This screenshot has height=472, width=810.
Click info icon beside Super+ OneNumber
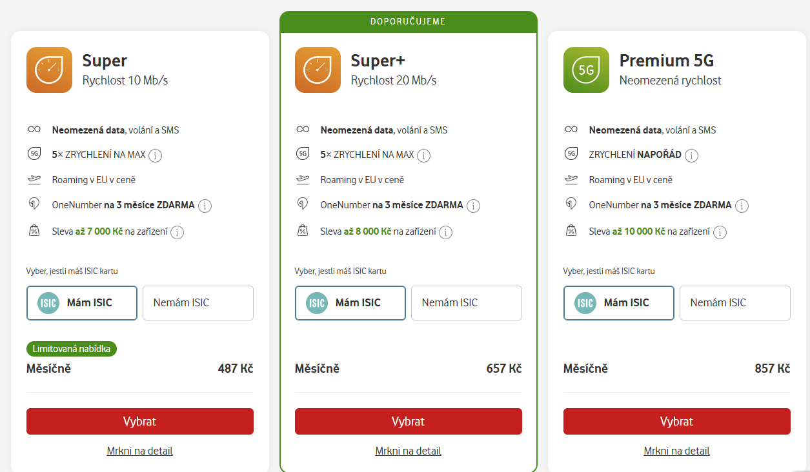click(x=474, y=206)
